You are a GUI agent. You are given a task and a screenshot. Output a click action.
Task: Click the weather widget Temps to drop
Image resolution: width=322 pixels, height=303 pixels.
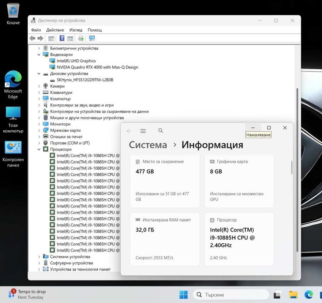[27, 294]
